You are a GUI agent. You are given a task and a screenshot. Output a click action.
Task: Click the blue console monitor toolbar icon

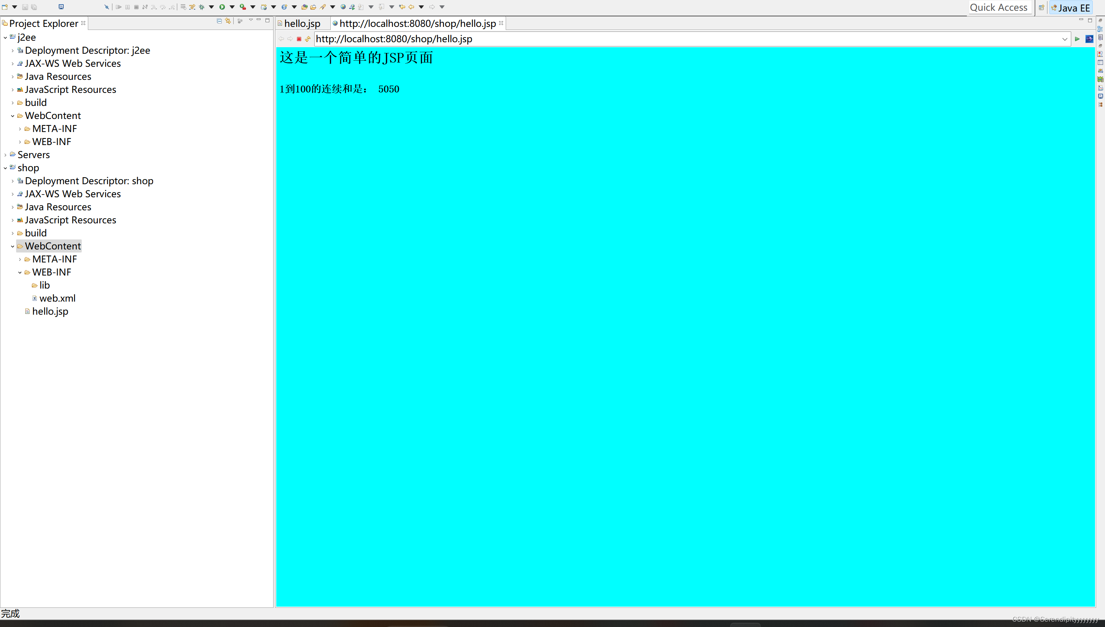click(x=61, y=7)
